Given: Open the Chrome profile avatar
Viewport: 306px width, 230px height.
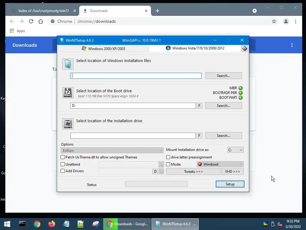Looking at the screenshot, I should tap(286, 21).
